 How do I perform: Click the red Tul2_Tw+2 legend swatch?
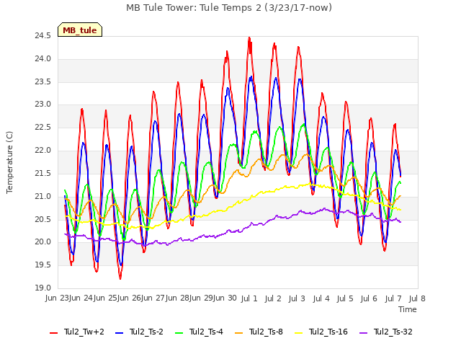[x=53, y=333]
